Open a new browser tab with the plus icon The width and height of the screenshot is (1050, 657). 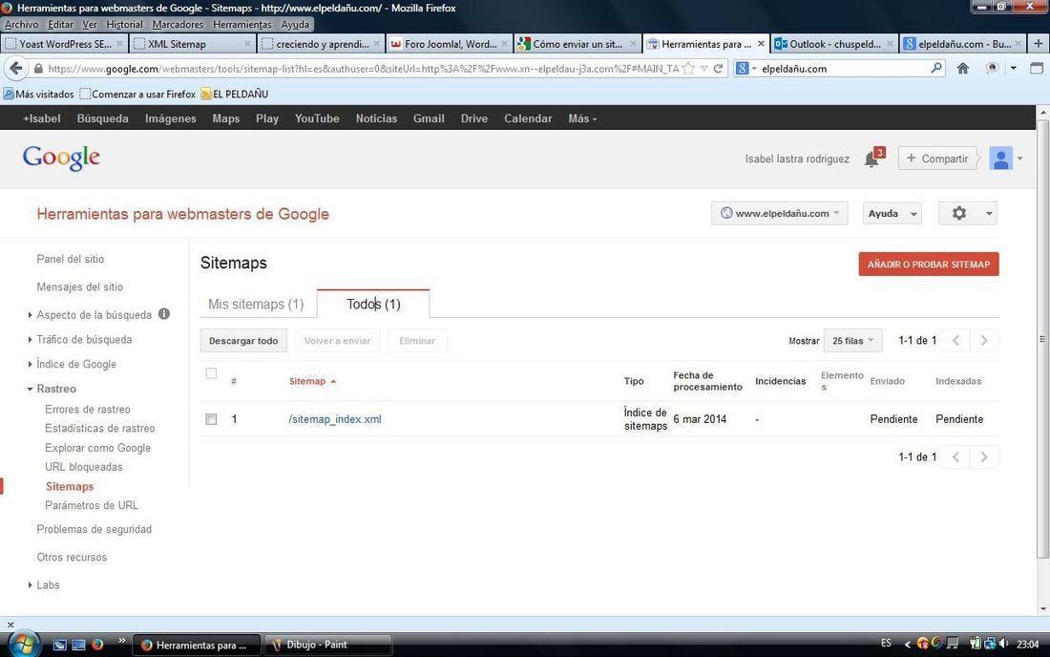pyautogui.click(x=1038, y=44)
